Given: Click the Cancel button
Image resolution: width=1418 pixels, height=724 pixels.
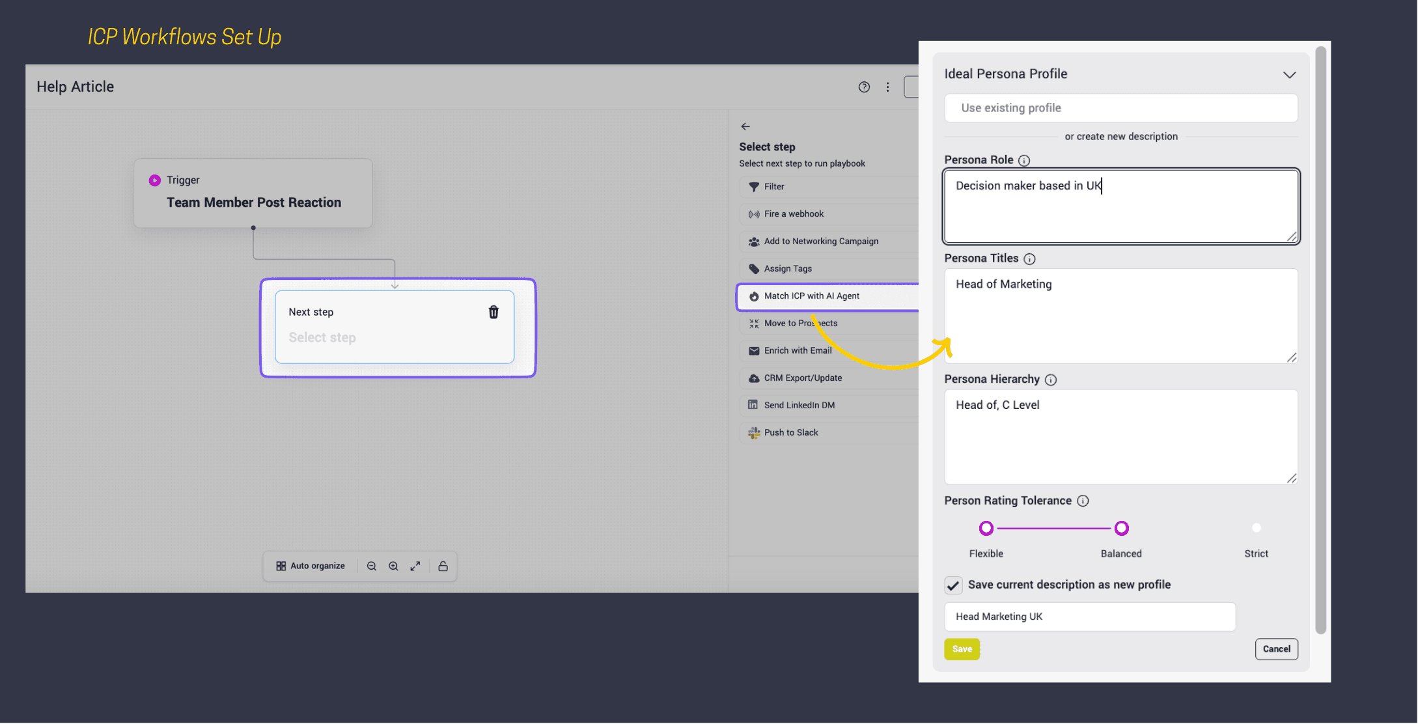Looking at the screenshot, I should click(x=1276, y=649).
